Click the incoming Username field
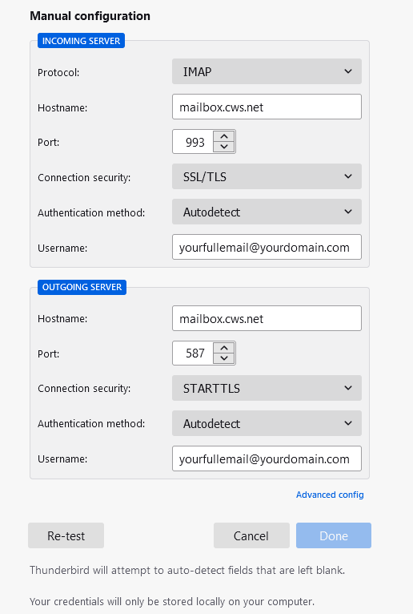Viewport: 413px width, 614px height. click(267, 247)
